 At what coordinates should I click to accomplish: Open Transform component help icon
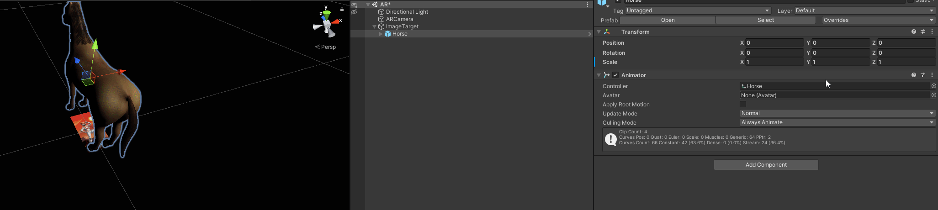914,31
